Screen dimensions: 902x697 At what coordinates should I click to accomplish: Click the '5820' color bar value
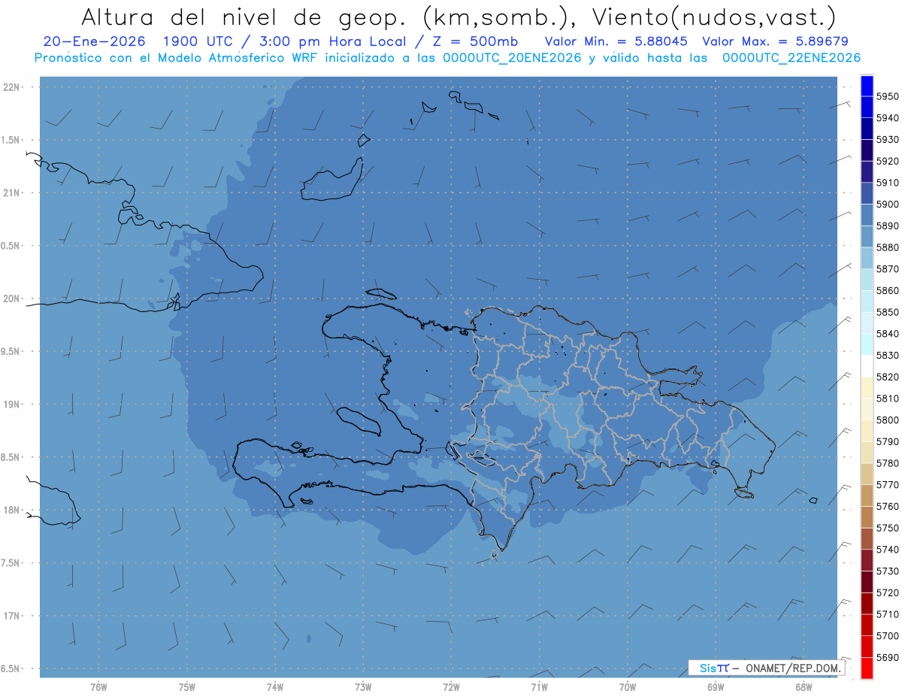click(888, 377)
